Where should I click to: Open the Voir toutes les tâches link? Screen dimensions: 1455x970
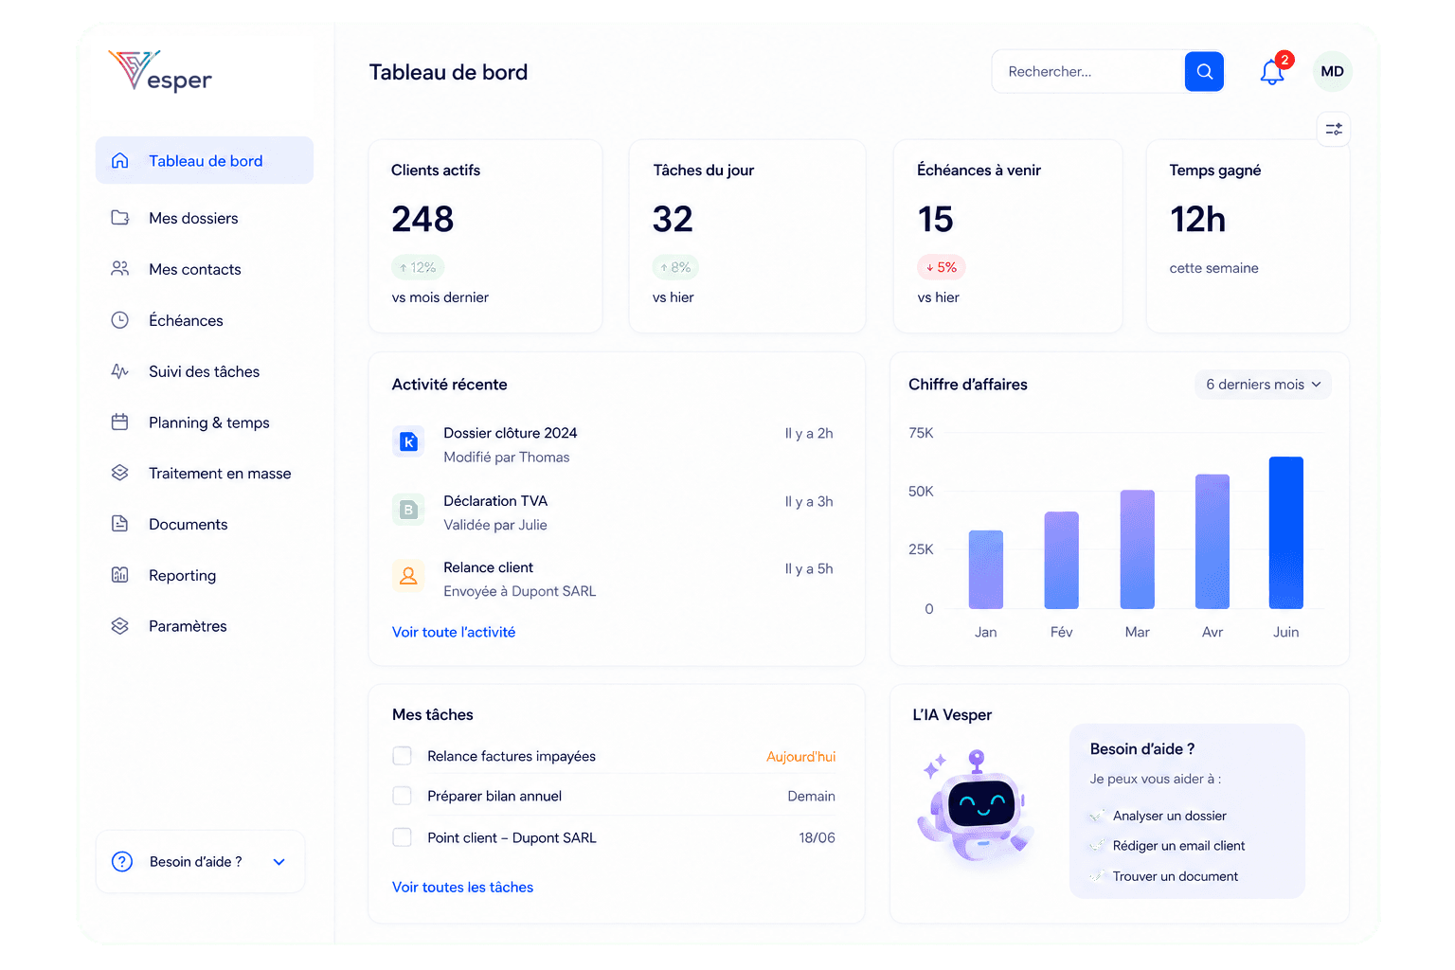(x=462, y=888)
